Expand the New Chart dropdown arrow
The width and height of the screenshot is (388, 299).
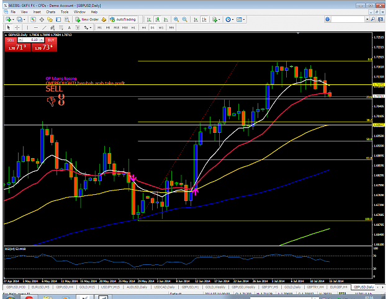pos(13,19)
